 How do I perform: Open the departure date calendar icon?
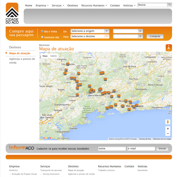[140, 31]
